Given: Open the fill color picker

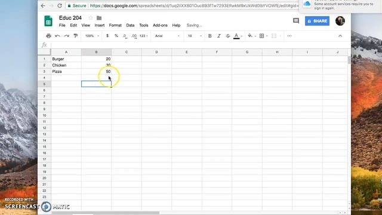Looking at the screenshot, I should point(250,36).
